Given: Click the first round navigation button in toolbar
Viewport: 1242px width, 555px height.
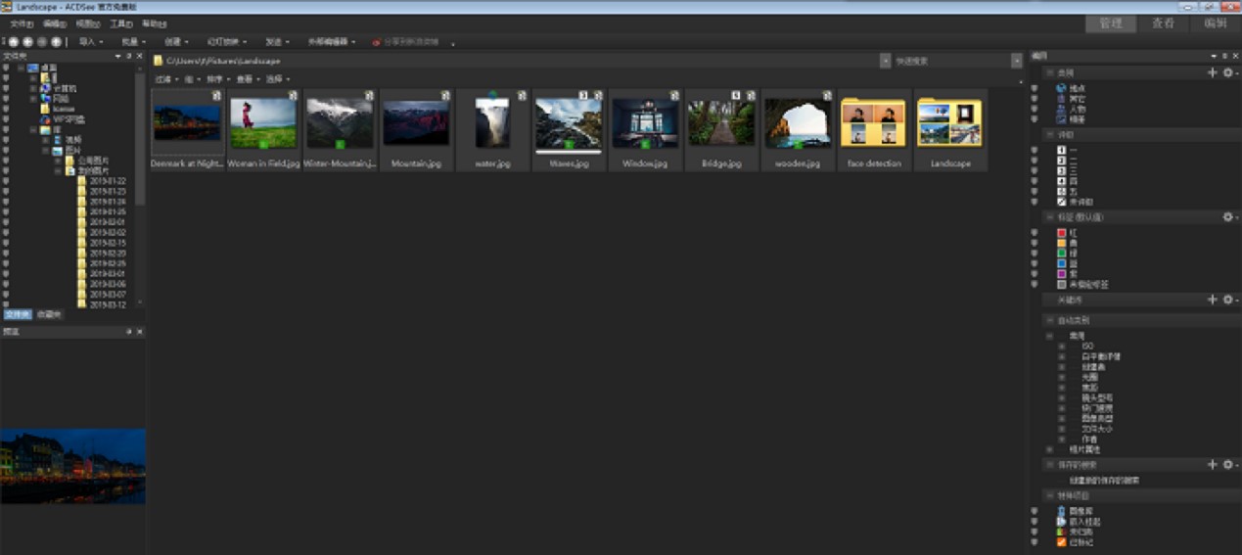Looking at the screenshot, I should pos(14,42).
